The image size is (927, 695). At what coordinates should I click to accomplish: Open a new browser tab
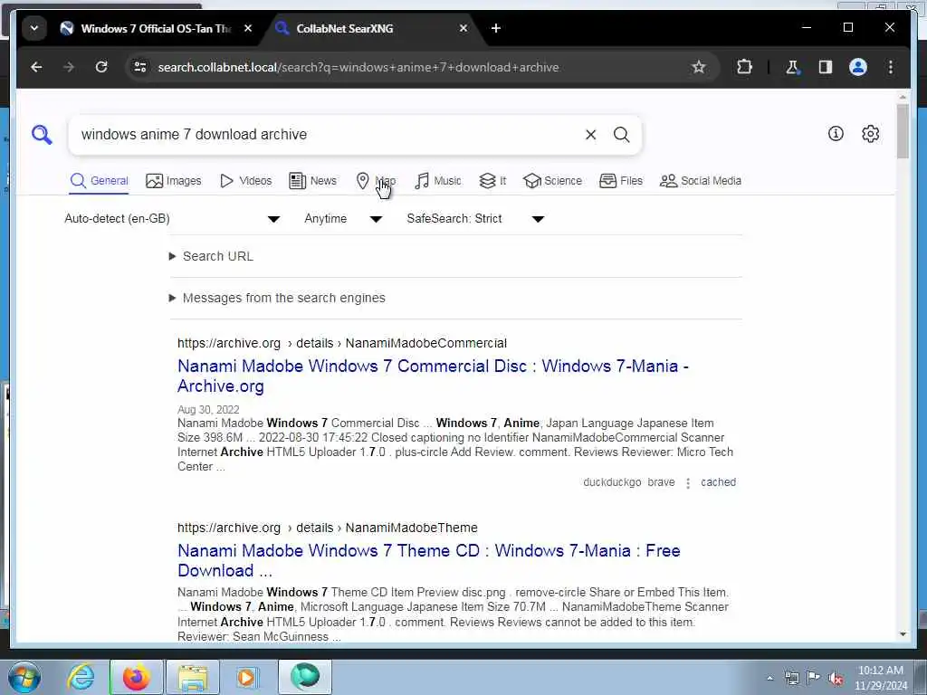[495, 28]
